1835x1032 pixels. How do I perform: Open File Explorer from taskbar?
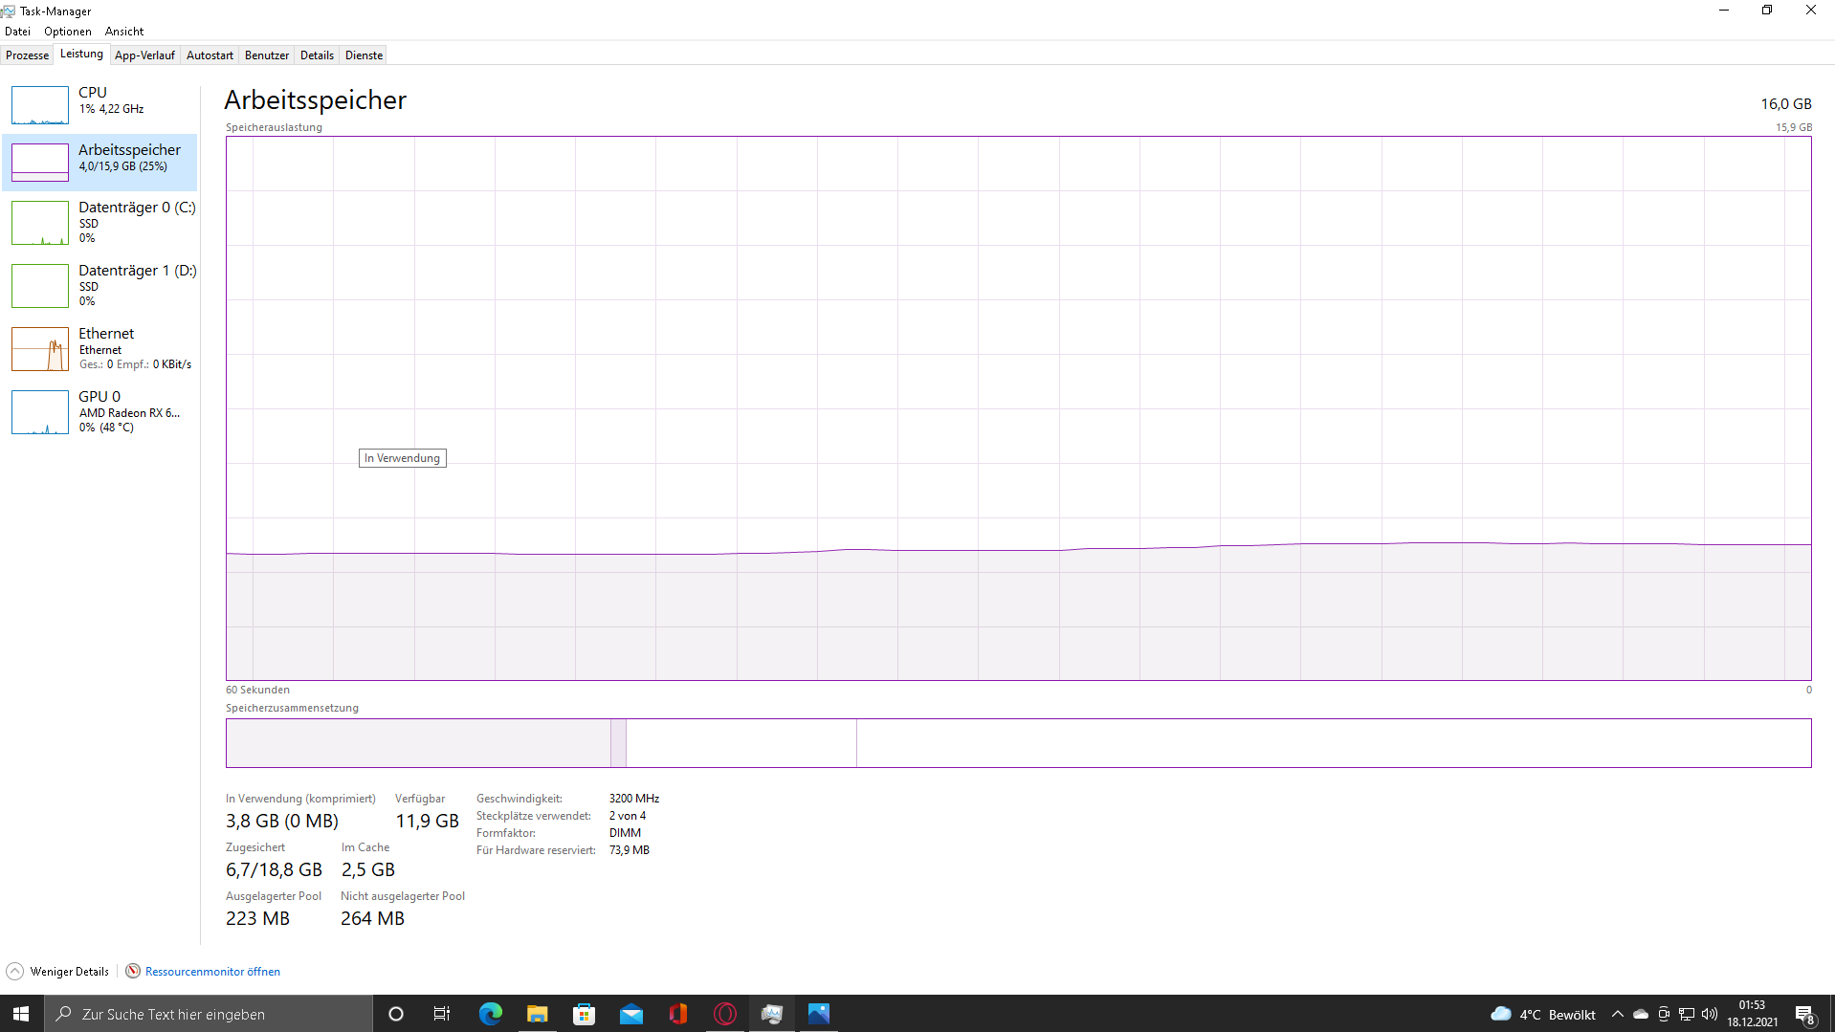[x=537, y=1014]
